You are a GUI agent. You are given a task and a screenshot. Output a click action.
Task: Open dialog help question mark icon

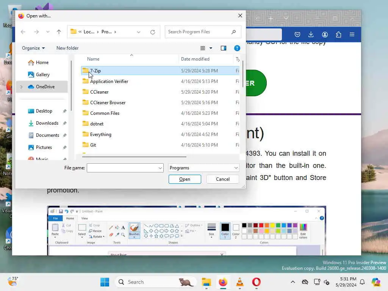click(x=237, y=48)
